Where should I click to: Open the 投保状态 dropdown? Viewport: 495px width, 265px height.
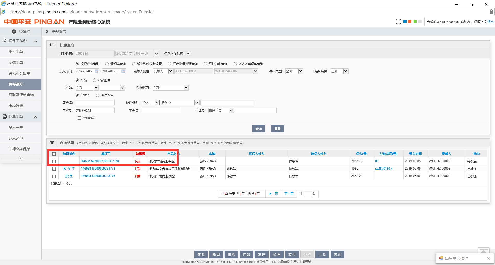click(186, 88)
